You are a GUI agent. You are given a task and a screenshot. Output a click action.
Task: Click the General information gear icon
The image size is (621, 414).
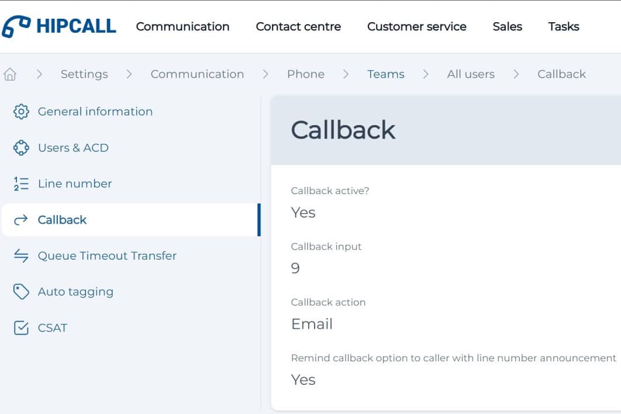(21, 112)
